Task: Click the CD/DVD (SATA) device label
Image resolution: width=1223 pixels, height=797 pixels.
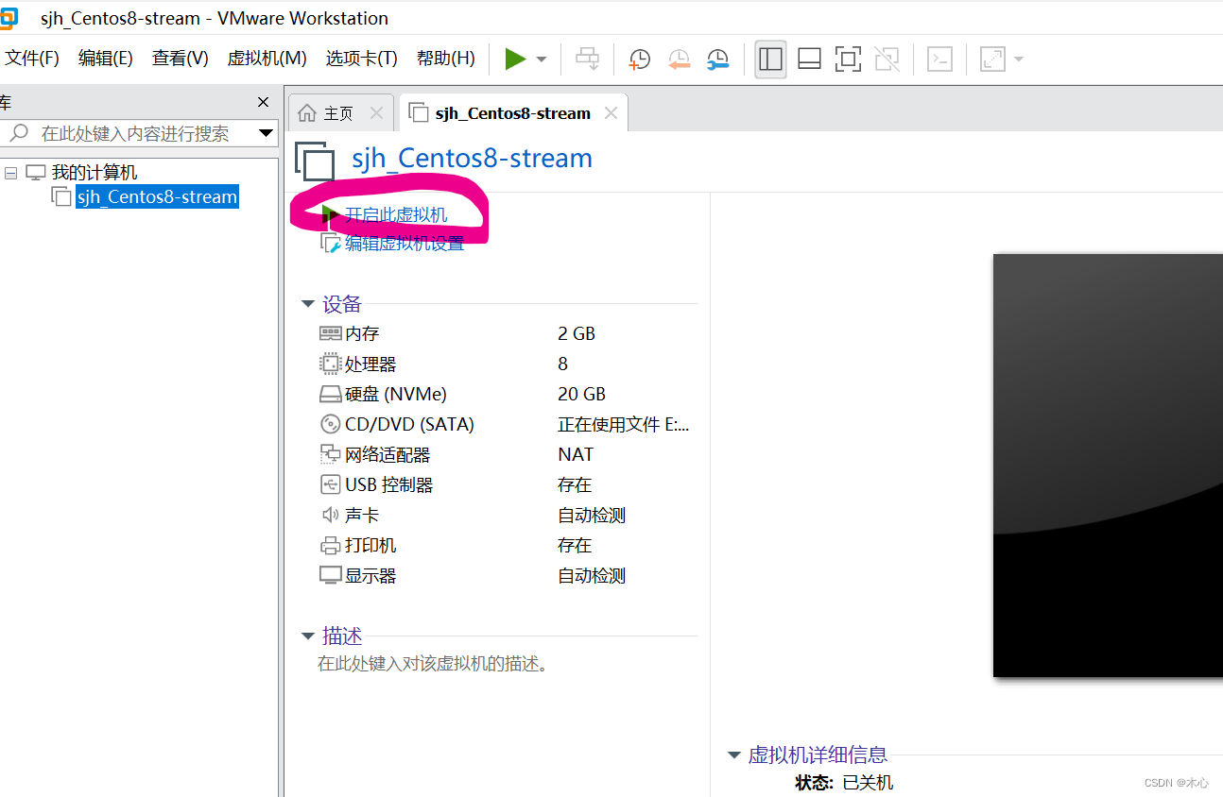Action: pos(409,424)
